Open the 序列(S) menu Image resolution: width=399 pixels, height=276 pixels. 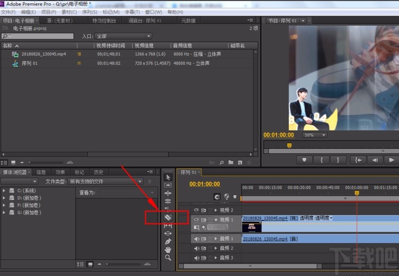pos(90,12)
